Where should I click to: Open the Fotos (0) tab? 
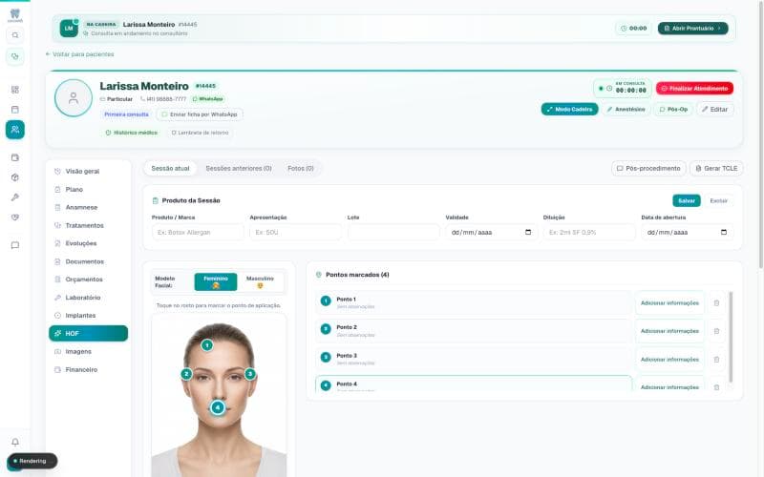pyautogui.click(x=301, y=169)
